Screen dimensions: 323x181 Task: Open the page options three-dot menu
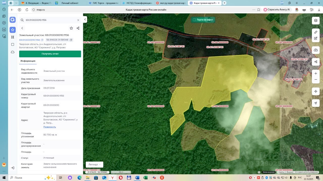[x=254, y=10]
